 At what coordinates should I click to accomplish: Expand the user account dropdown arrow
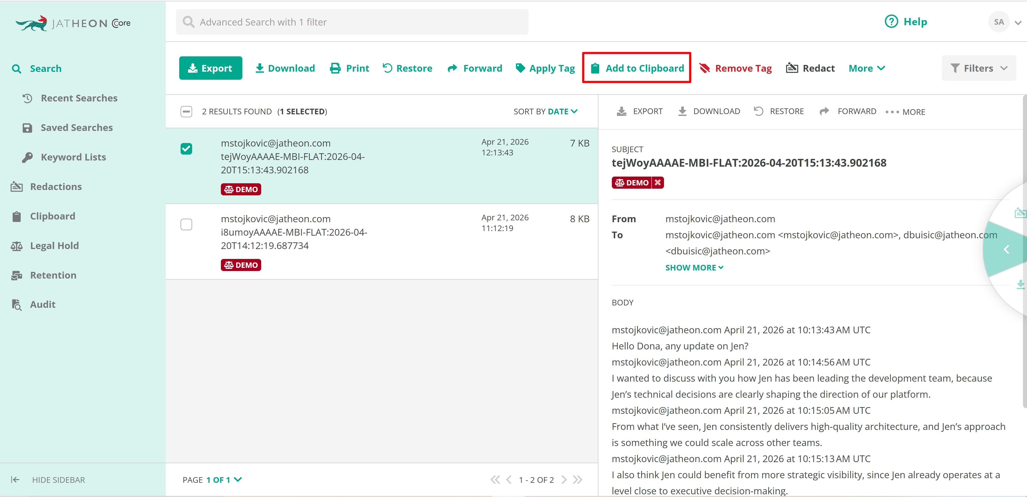coord(1018,23)
